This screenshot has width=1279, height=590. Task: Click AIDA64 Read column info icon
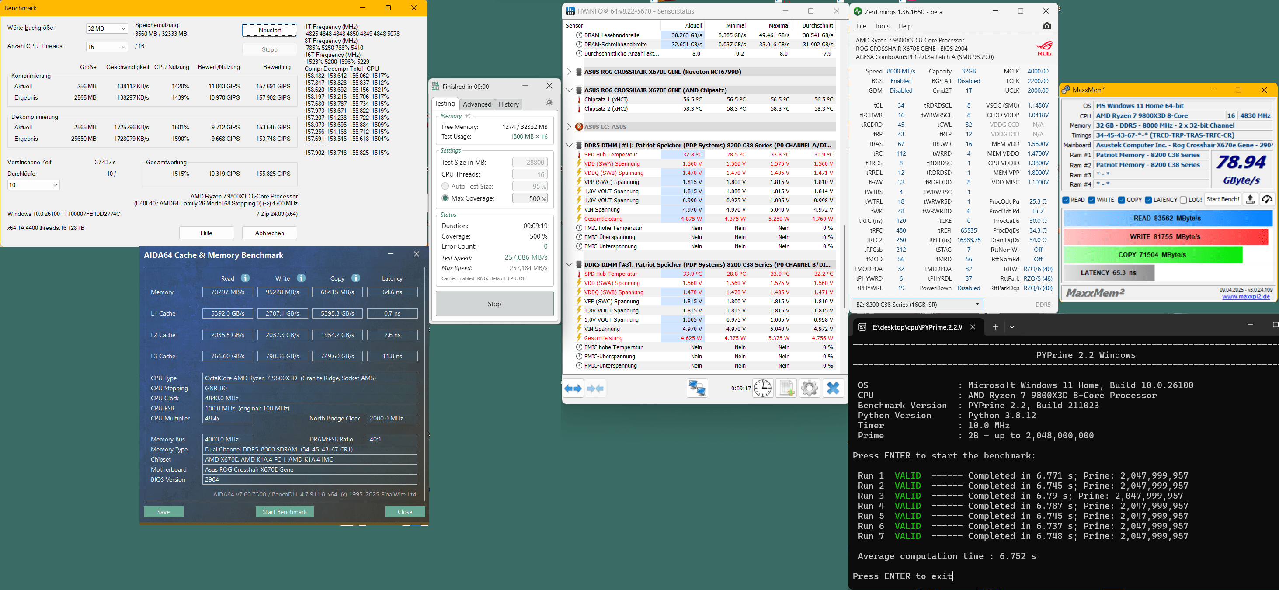coord(245,278)
